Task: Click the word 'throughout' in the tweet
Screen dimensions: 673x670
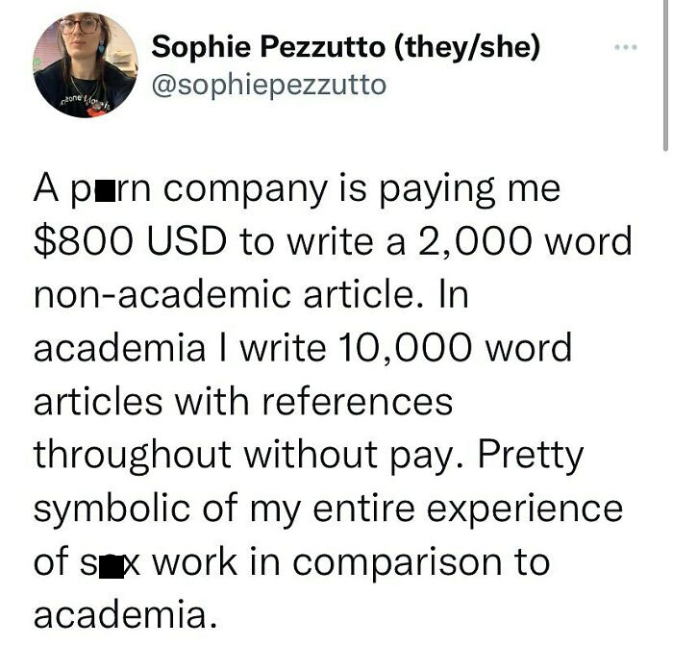Action: pyautogui.click(x=133, y=457)
